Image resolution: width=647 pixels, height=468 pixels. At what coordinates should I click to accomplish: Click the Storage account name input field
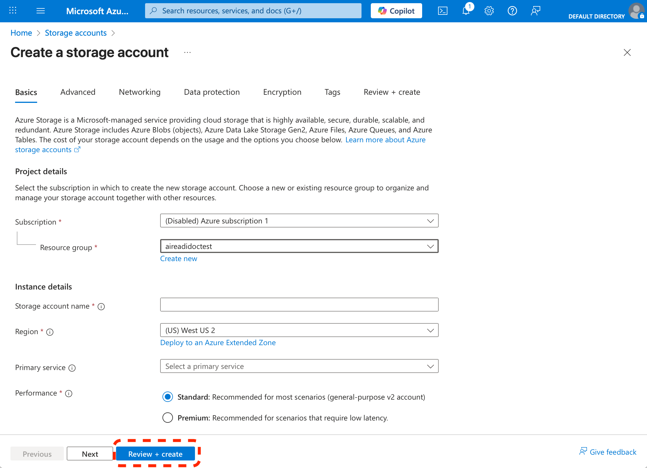point(299,305)
